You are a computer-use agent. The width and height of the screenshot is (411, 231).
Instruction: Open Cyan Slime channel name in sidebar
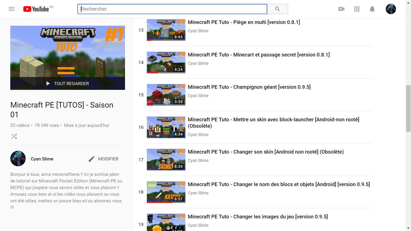42,159
